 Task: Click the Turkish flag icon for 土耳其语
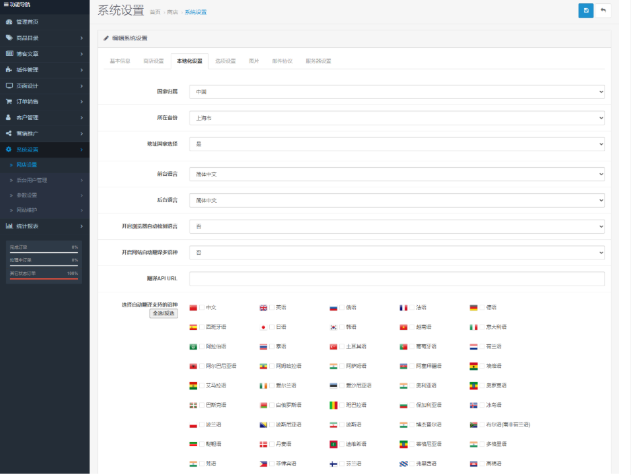point(333,347)
